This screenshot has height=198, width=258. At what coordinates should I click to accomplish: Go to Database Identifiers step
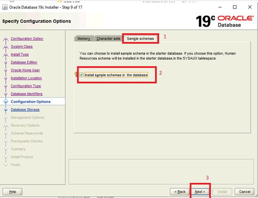click(x=26, y=94)
